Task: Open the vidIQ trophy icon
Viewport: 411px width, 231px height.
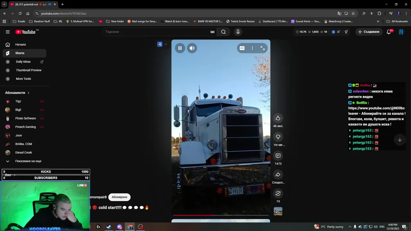Action: point(346,32)
